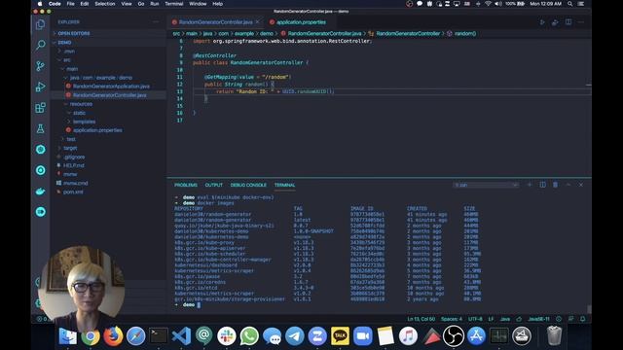Screen dimensions: 623x350
Task: Open the Docker whale view in activity bar
Action: 40,192
